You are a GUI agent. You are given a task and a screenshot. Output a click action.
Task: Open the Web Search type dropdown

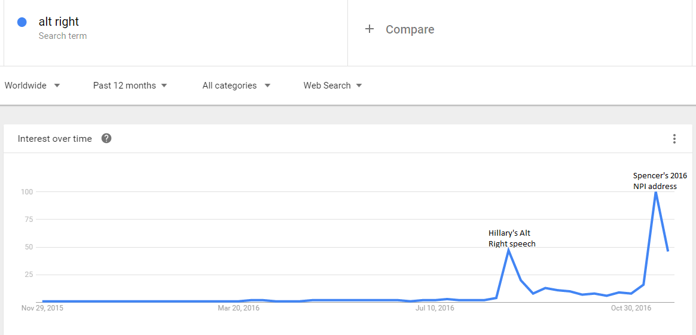click(x=333, y=86)
